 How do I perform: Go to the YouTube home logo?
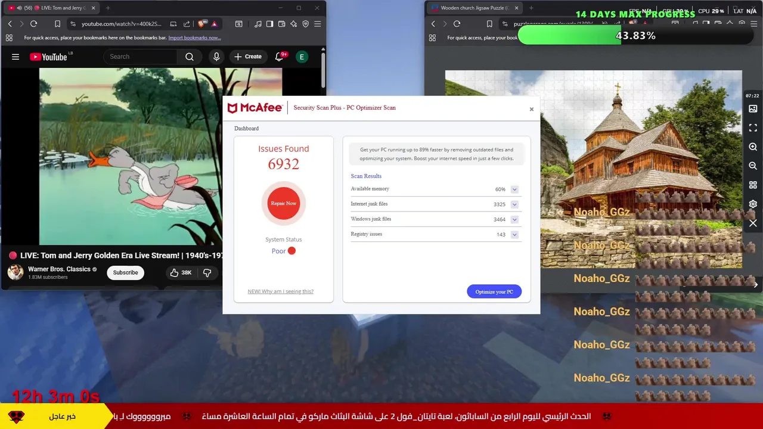click(49, 57)
